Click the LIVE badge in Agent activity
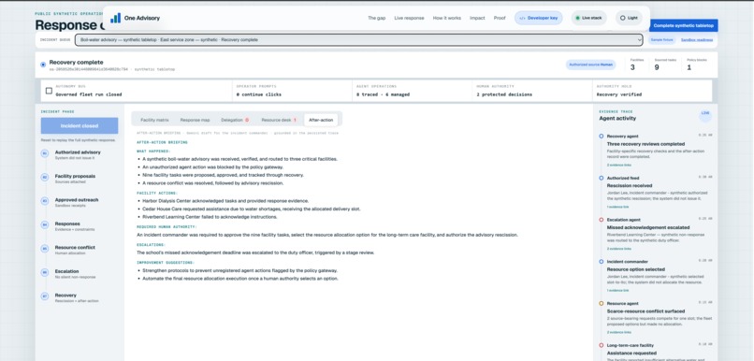 click(x=705, y=114)
